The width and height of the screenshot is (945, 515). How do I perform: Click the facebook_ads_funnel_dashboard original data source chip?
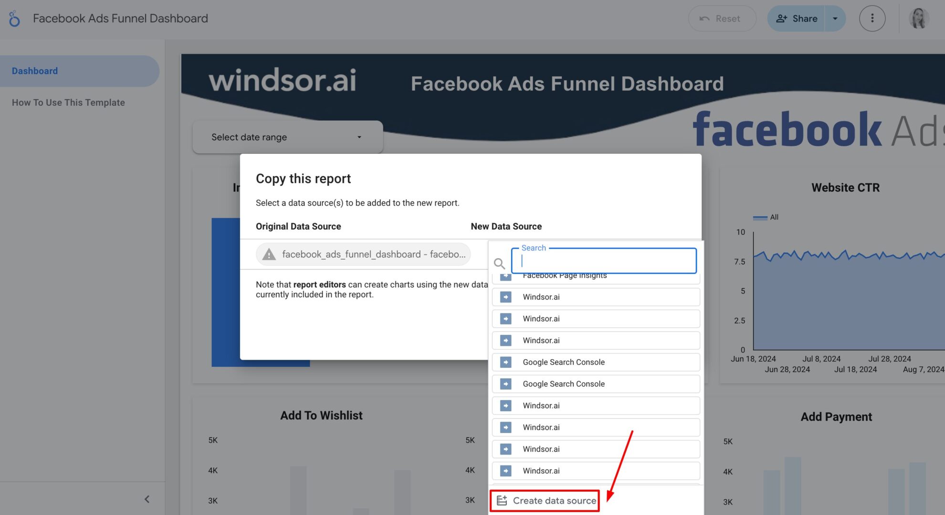click(x=363, y=254)
